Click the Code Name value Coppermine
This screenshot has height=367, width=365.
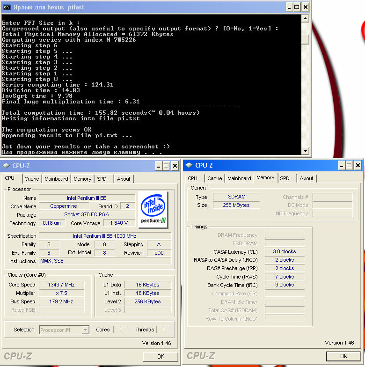(x=64, y=206)
